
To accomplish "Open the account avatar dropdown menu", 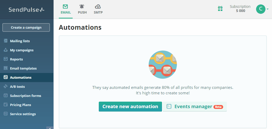I will [x=262, y=9].
